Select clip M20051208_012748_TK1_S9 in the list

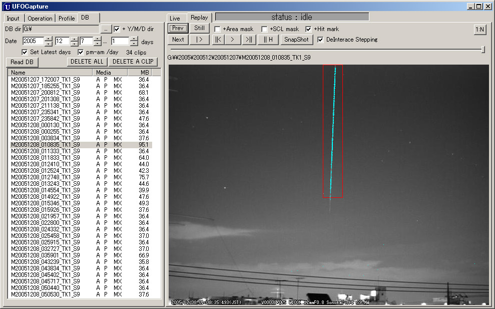(x=45, y=177)
